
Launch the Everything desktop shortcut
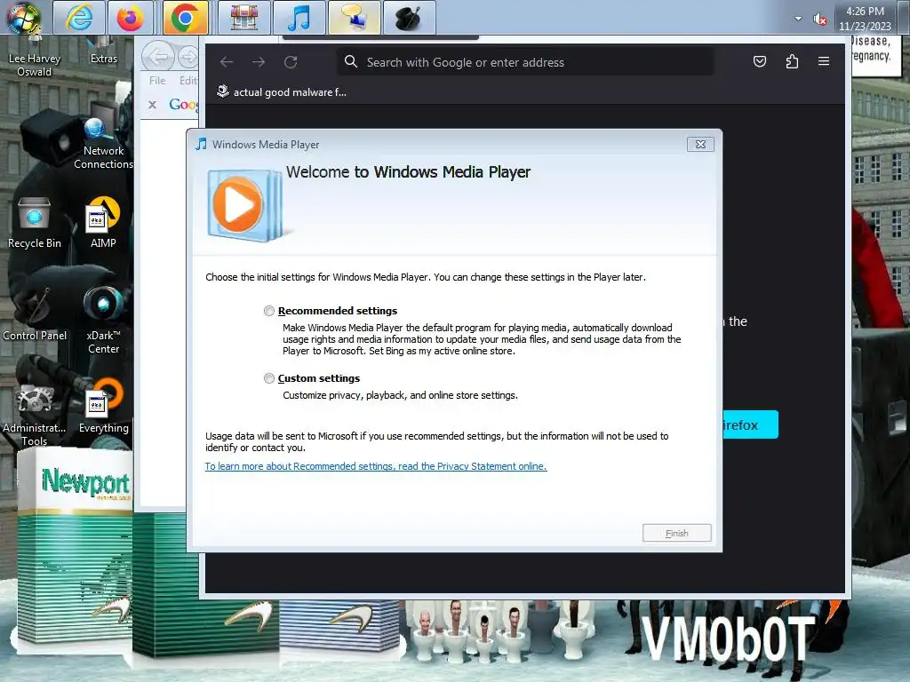pos(103,406)
